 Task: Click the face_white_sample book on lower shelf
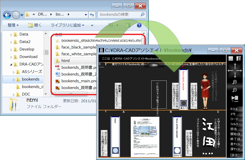coord(177,136)
